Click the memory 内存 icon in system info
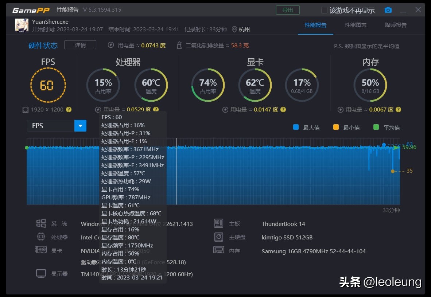The width and height of the screenshot is (431, 297). 218,251
